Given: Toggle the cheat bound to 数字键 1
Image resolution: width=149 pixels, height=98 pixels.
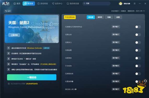Looking at the screenshot, I should click(138, 27).
